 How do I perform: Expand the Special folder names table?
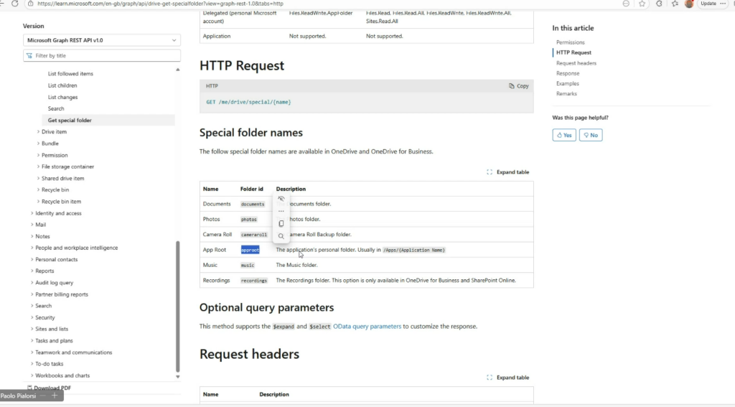508,172
